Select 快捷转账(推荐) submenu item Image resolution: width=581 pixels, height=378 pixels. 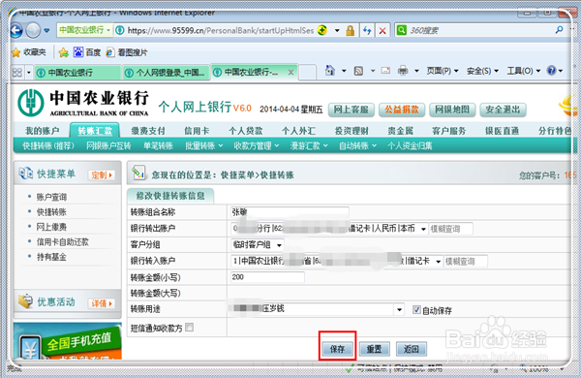(48, 145)
